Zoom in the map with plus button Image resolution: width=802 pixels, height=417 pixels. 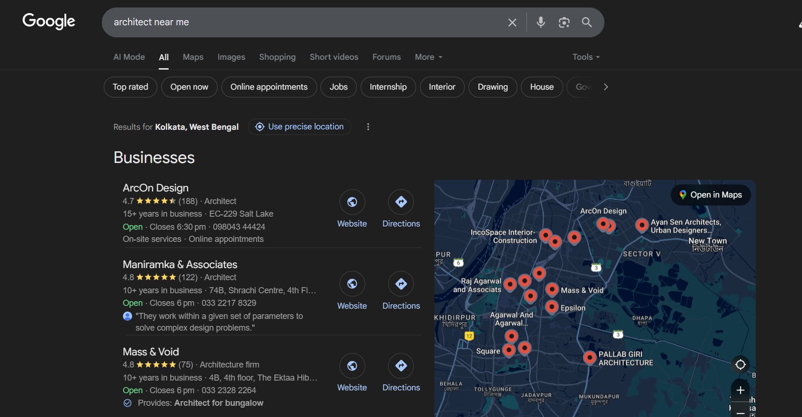tap(740, 390)
